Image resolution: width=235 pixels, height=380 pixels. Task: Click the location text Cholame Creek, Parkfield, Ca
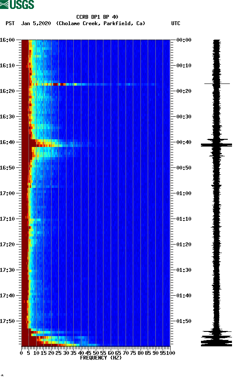tap(100, 23)
